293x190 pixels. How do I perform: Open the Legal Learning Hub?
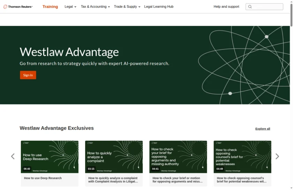(159, 7)
